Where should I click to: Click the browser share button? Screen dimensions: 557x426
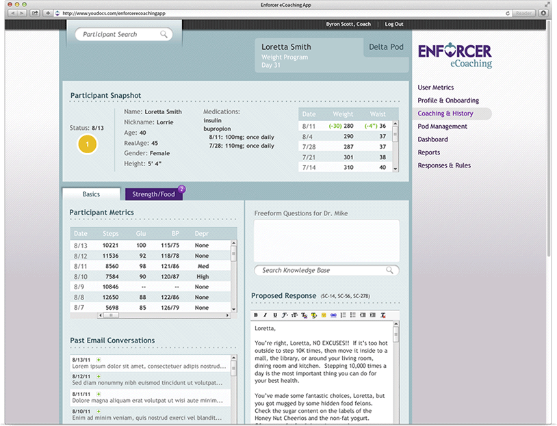click(34, 13)
